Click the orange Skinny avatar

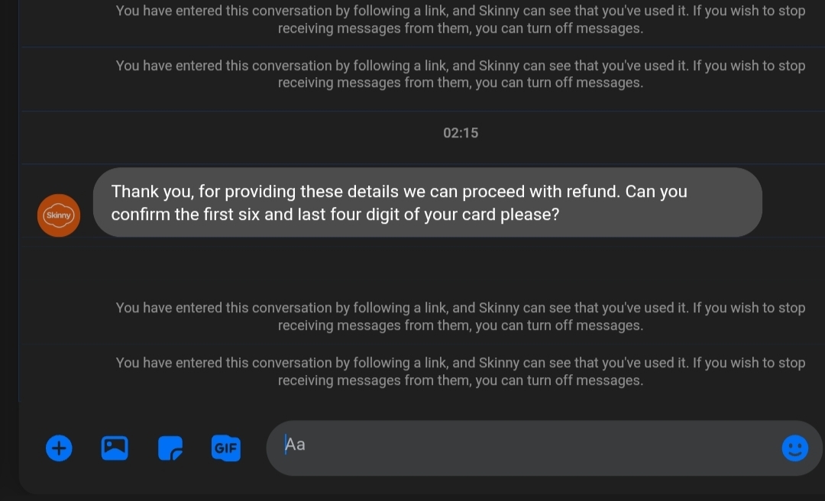(59, 215)
